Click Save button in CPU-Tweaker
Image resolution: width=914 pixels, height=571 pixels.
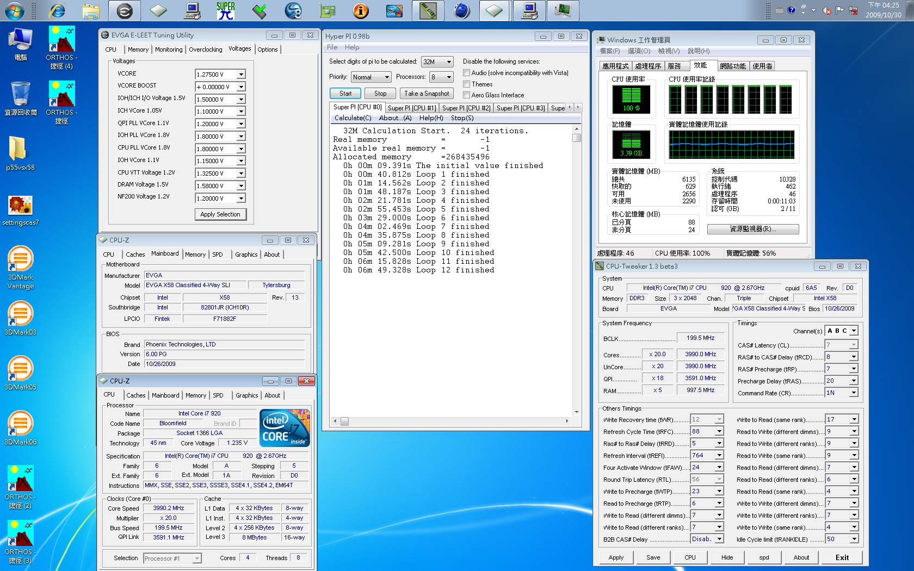[x=653, y=557]
